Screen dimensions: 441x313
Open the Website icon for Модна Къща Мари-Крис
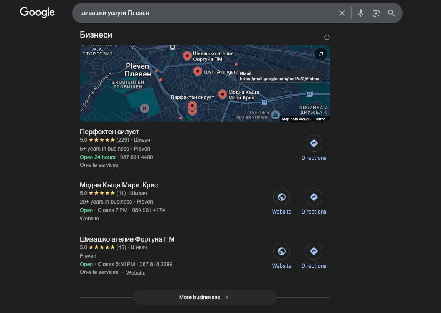click(281, 197)
